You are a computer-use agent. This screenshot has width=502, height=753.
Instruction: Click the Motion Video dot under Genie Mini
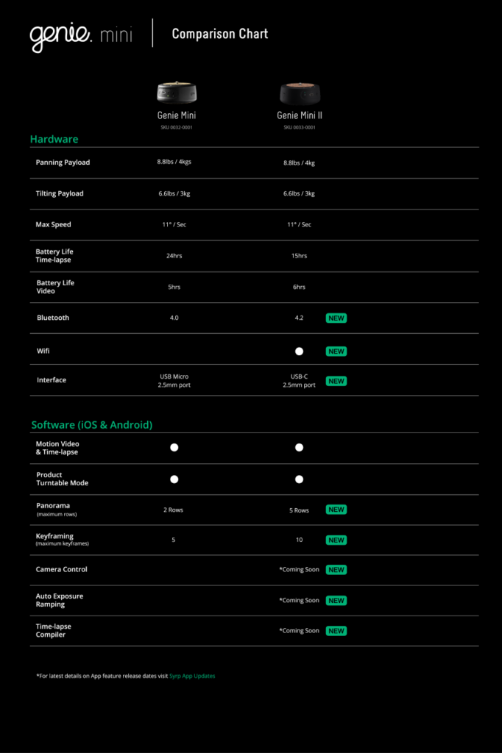pyautogui.click(x=174, y=447)
